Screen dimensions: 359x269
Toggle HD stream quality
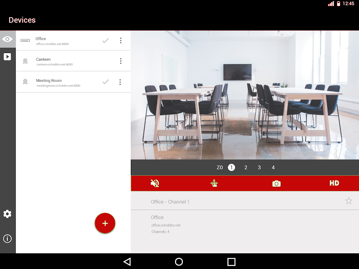pyautogui.click(x=334, y=183)
